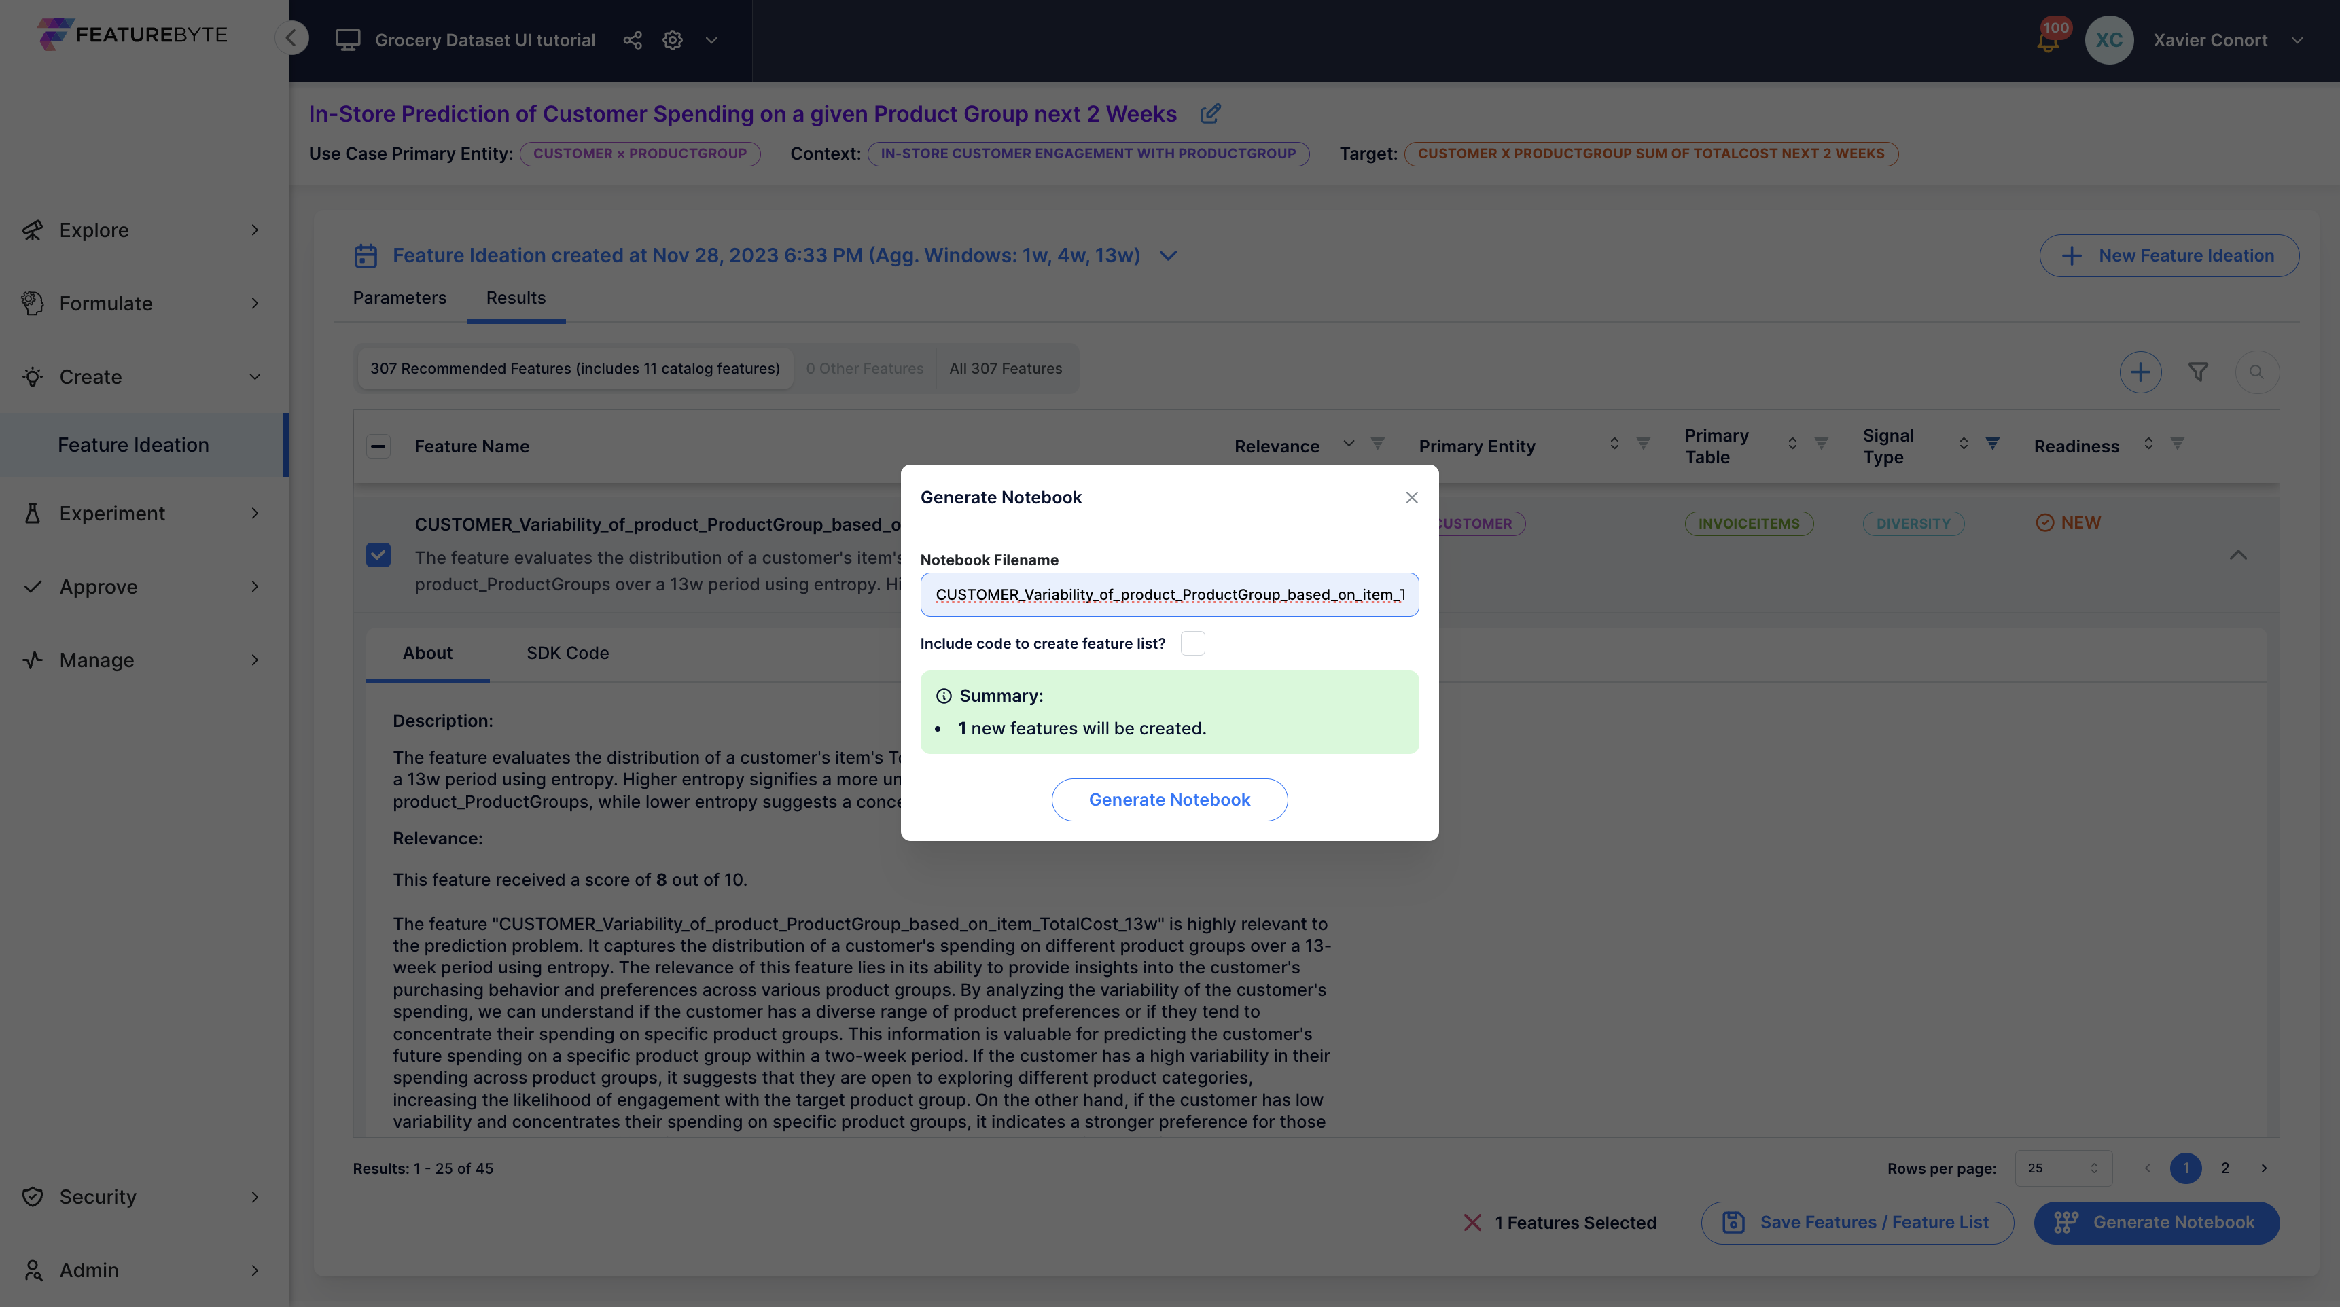Screen dimensions: 2340x1307
Task: Sort by the Primary Table column arrows
Action: [x=1792, y=443]
